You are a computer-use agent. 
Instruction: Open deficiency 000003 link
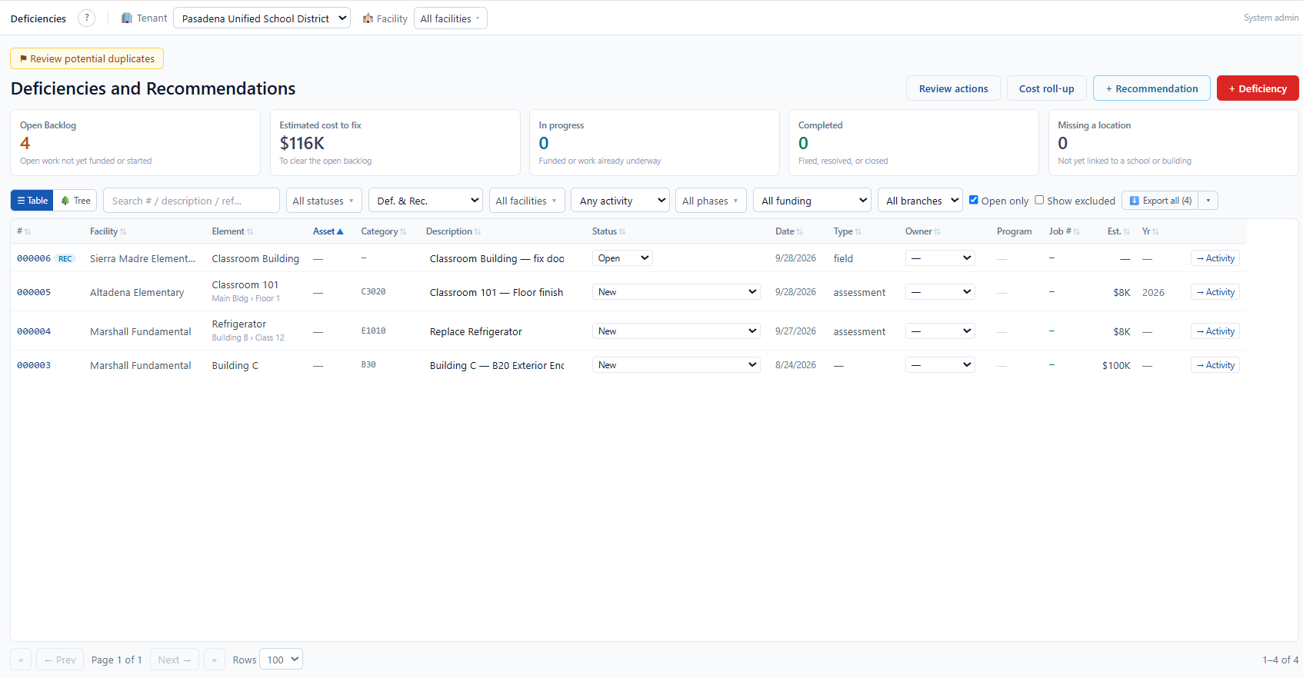(34, 365)
